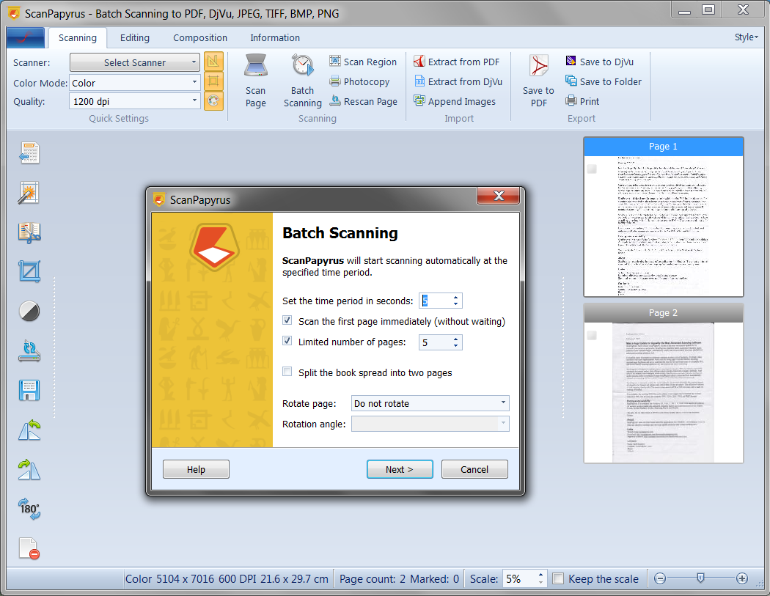The height and width of the screenshot is (596, 770).
Task: Mark the Page 1 thumbnail checkbox
Action: click(593, 169)
